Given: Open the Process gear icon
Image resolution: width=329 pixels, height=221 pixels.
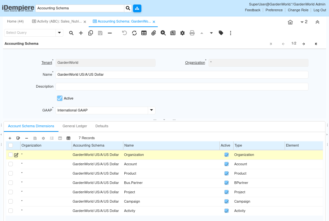Looking at the screenshot, I should point(182,33).
